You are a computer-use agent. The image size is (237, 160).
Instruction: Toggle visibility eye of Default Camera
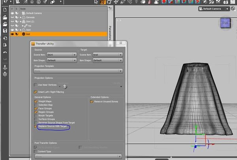point(12,13)
